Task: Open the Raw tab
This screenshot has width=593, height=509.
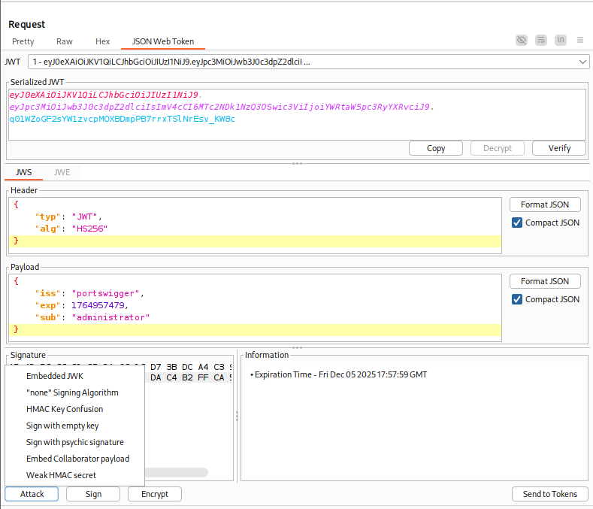Action: 65,41
